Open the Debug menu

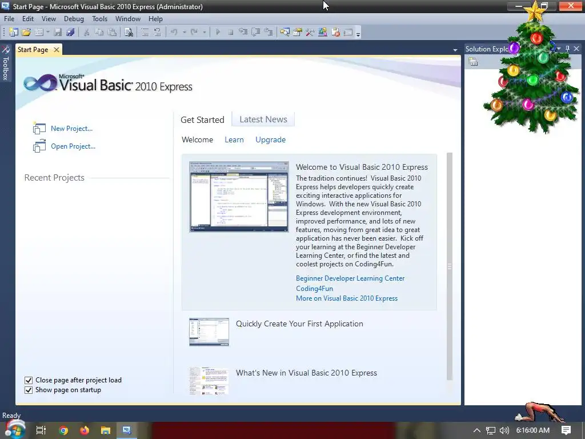[x=74, y=19]
